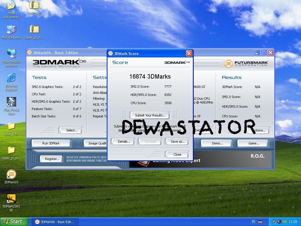The height and width of the screenshot is (226, 301).
Task: Click HDR/SM3.0 Score value 8352
Action: click(168, 95)
